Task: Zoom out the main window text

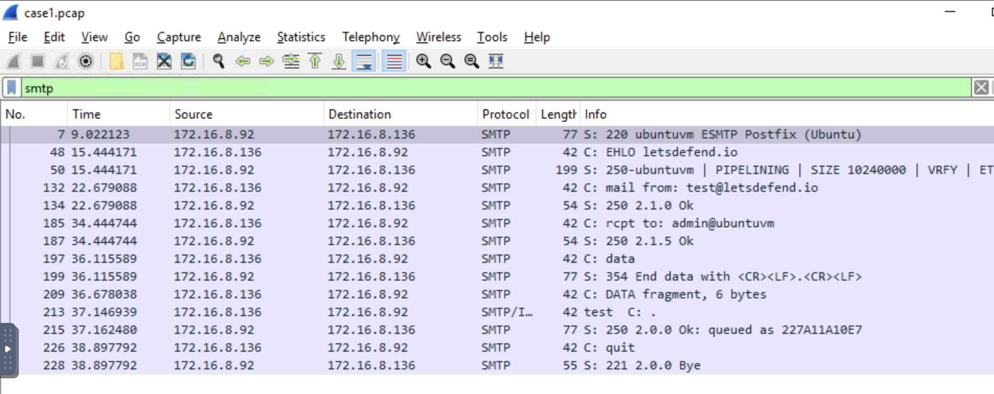Action: click(447, 61)
